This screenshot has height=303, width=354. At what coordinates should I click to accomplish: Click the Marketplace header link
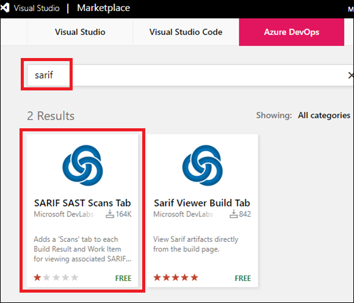(x=103, y=8)
